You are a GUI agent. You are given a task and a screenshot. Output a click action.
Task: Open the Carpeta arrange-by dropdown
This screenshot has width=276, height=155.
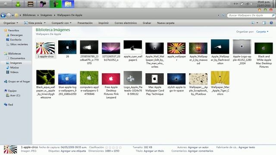tap(262, 31)
